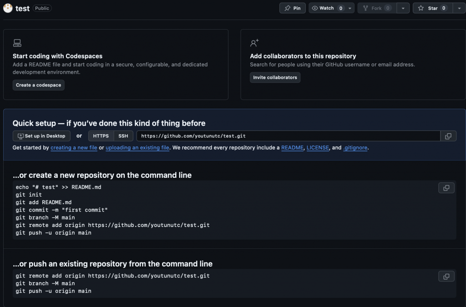Image resolution: width=466 pixels, height=307 pixels.
Task: Copy the repository HTTPS URL
Action: tap(448, 136)
